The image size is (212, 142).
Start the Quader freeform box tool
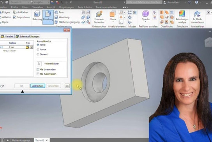[x=146, y=16]
